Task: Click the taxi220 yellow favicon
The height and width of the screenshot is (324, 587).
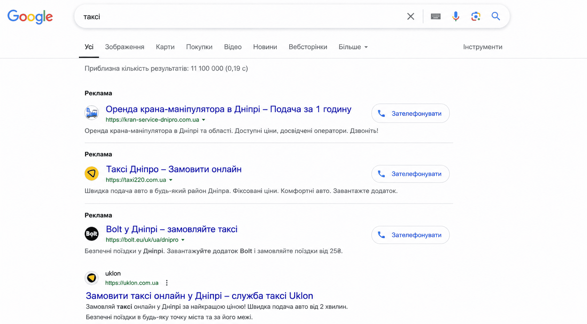Action: tap(92, 173)
